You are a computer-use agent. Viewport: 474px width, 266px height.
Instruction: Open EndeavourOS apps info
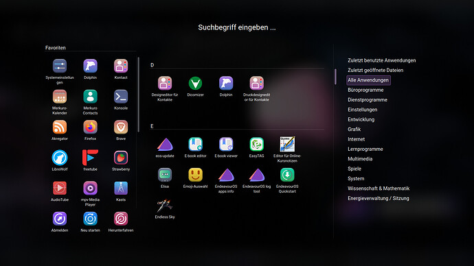click(226, 175)
